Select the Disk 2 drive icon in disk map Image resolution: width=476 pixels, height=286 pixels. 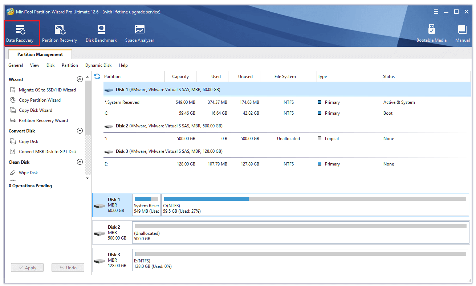[99, 233]
